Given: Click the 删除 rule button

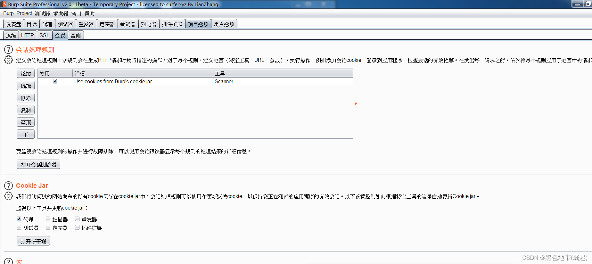Looking at the screenshot, I should pos(26,98).
